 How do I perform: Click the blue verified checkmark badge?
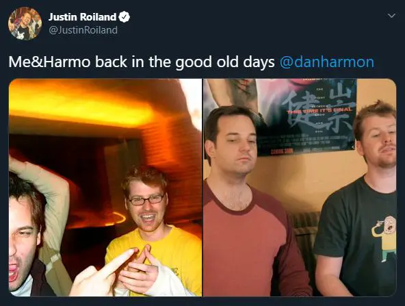125,17
